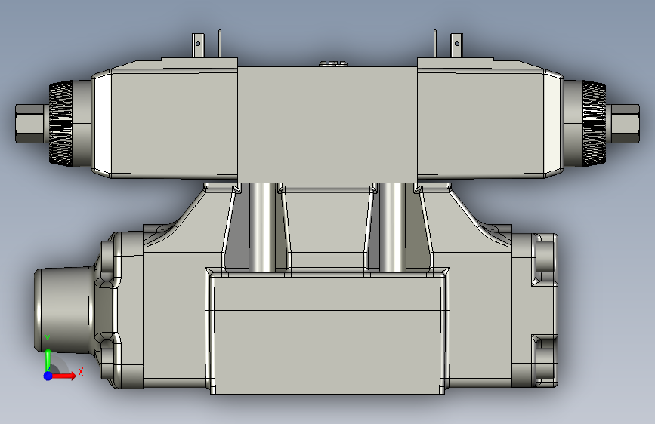
Task: Click the red X axis arrow of the triad
Action: (x=63, y=376)
